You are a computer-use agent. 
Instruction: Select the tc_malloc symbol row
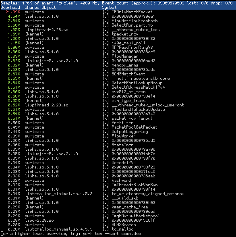click(x=118, y=229)
